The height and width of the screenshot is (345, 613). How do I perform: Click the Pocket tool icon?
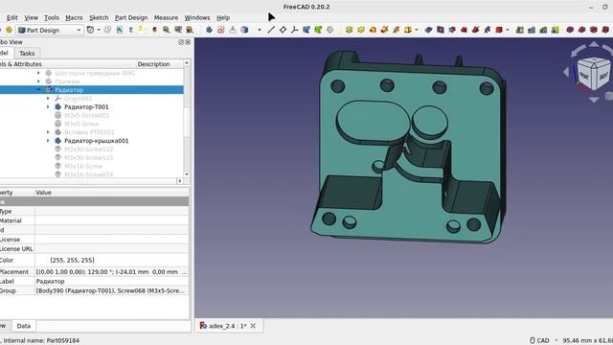point(428,30)
